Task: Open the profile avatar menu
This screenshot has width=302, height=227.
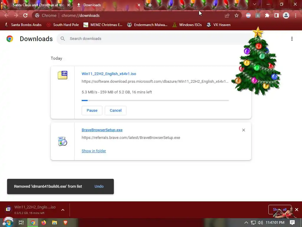Action: (x=286, y=15)
